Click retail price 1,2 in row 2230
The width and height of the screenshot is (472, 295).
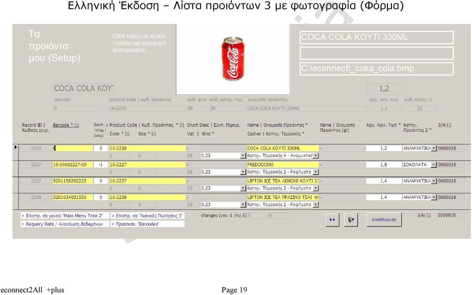point(383,148)
